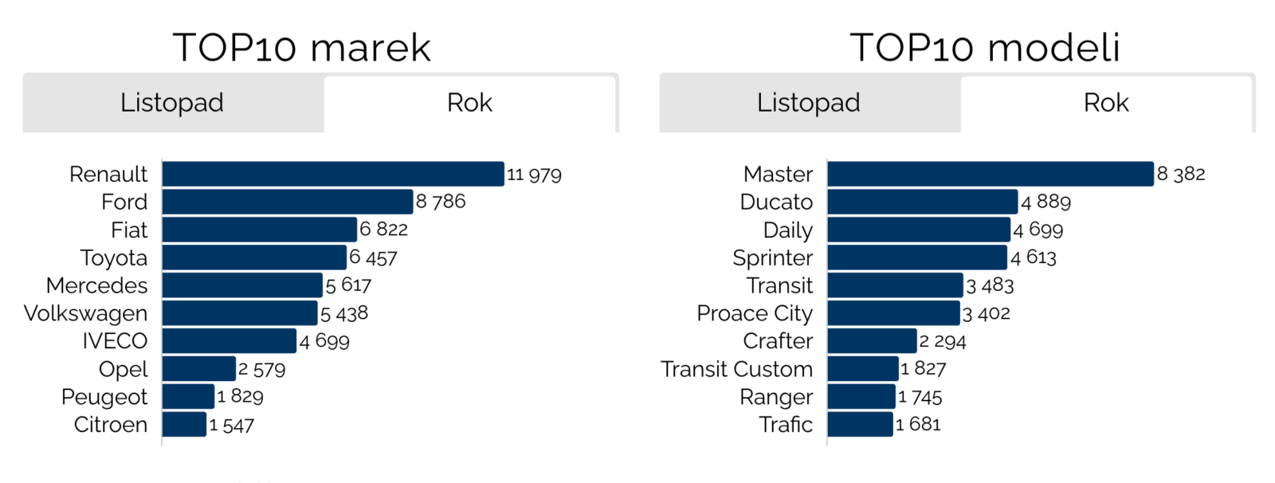Click the Ford bar showing 8 786
This screenshot has width=1275, height=483.
[x=288, y=202]
